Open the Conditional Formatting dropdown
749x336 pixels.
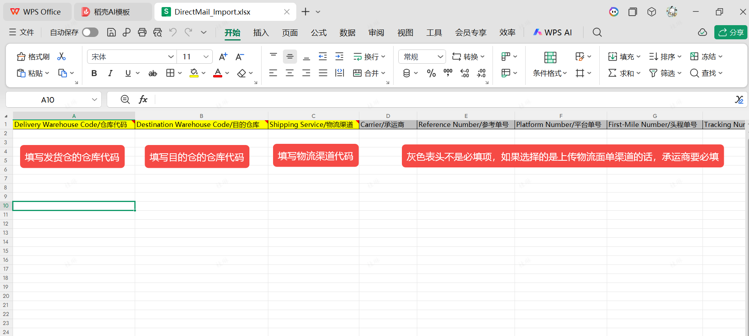click(x=550, y=73)
